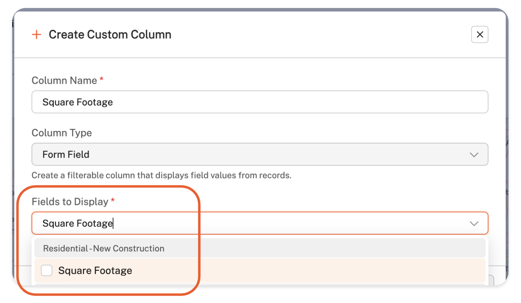521x303 pixels.
Task: Click the Fields to Display label
Action: click(x=70, y=202)
